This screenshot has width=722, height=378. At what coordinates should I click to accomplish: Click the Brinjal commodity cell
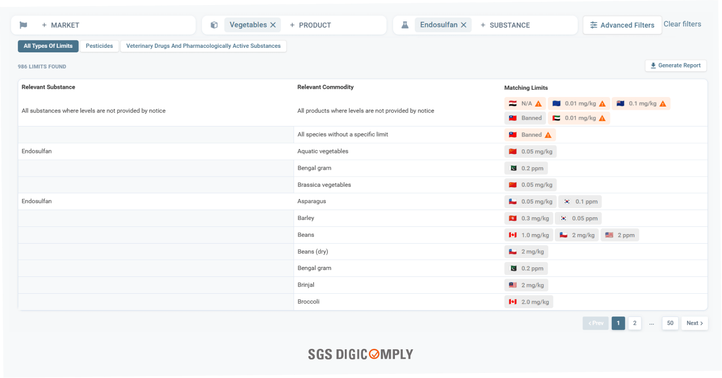click(306, 285)
